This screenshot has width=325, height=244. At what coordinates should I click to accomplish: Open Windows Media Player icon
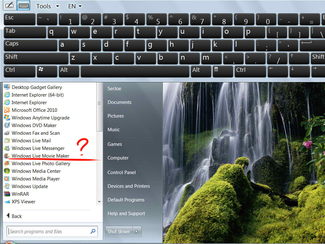click(x=7, y=179)
